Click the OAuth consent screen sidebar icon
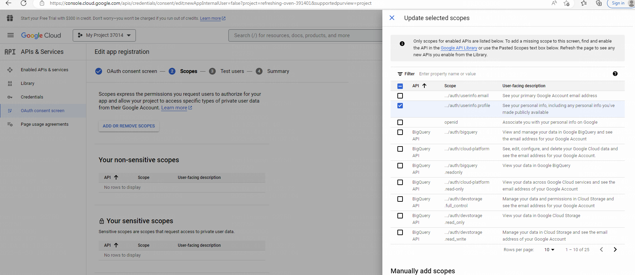Viewport: 635px width, 275px height. [x=10, y=111]
